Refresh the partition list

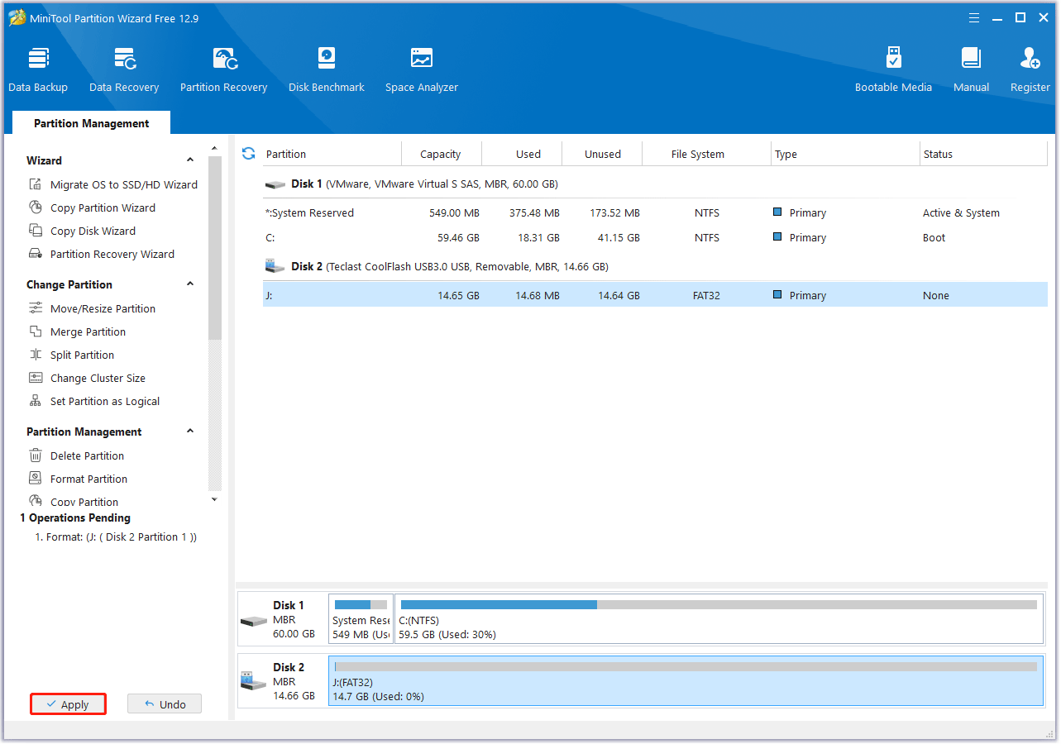[x=248, y=154]
